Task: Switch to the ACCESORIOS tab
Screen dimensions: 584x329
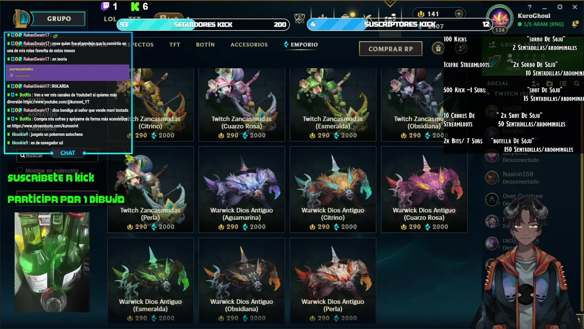Action: pyautogui.click(x=249, y=44)
